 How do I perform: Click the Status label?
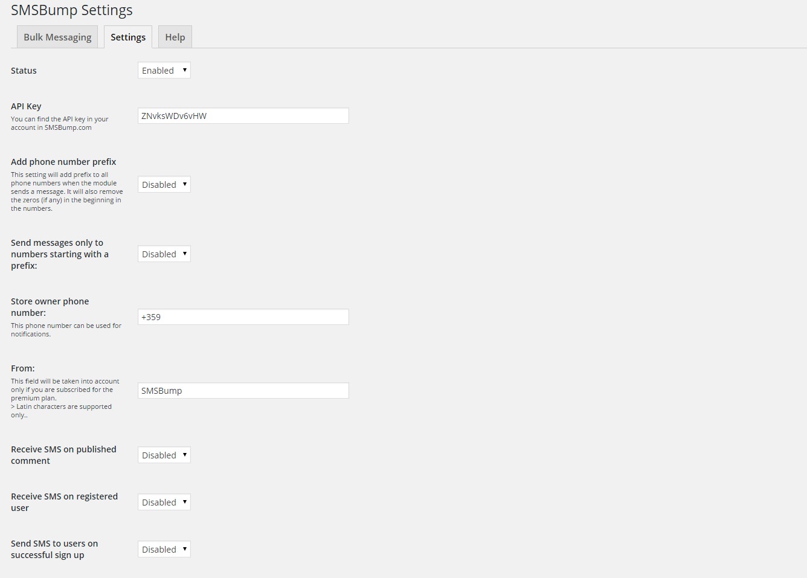point(24,71)
